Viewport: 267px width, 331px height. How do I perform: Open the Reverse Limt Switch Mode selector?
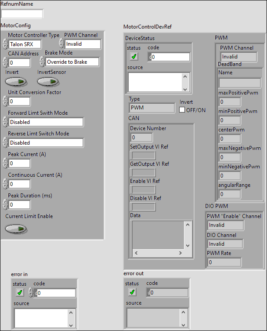click(x=46, y=143)
